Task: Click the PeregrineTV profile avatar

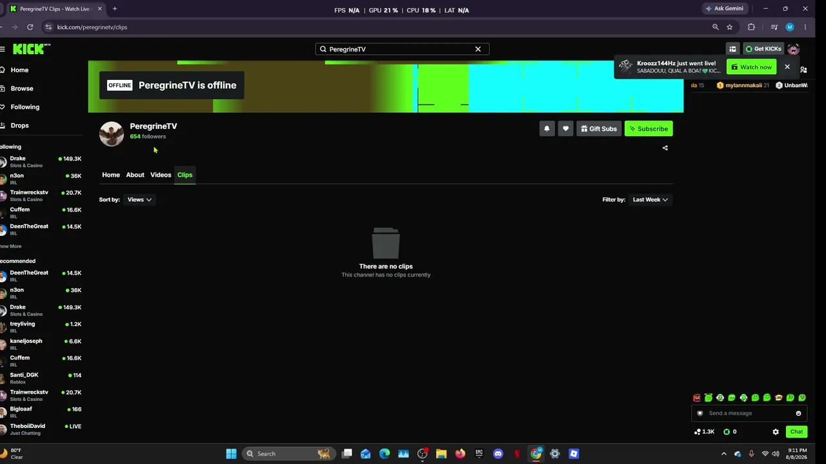Action: coord(112,134)
